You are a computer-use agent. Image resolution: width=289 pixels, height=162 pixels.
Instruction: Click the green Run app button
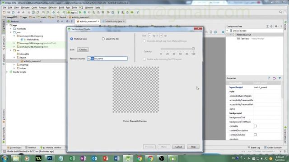tap(80, 12)
